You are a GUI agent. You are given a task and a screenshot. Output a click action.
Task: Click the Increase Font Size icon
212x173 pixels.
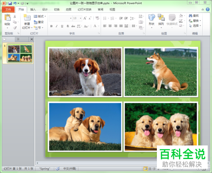85,18
